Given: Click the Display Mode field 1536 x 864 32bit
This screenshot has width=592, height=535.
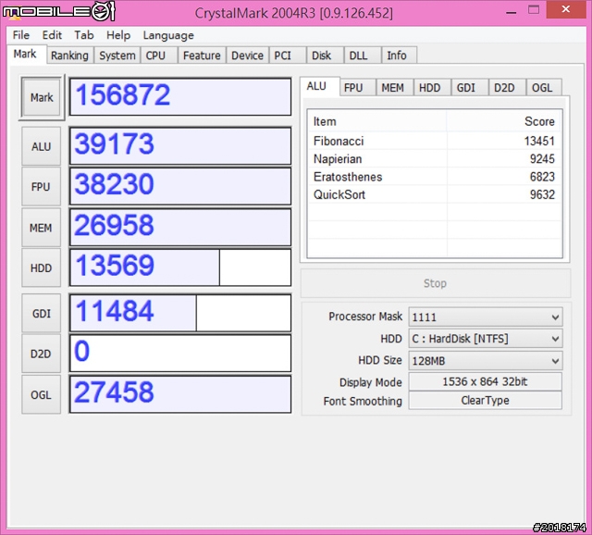Looking at the screenshot, I should [x=485, y=381].
